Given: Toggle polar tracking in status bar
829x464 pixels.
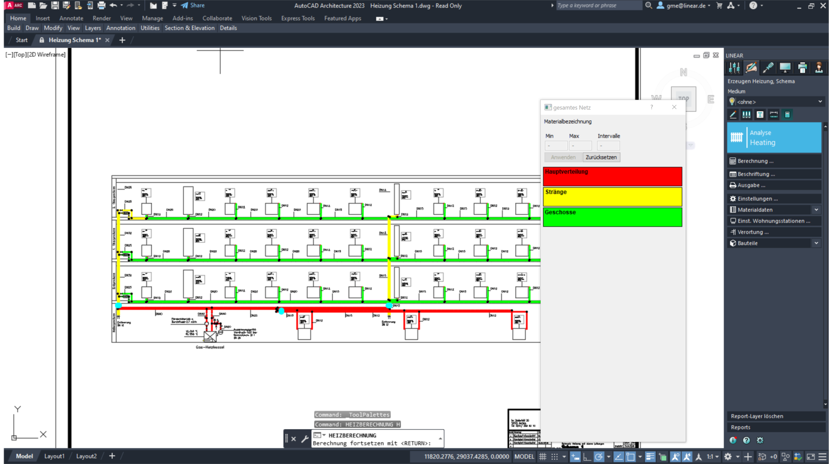Looking at the screenshot, I should [599, 457].
